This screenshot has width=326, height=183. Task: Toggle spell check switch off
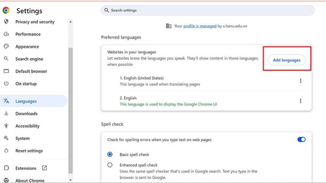point(301,139)
